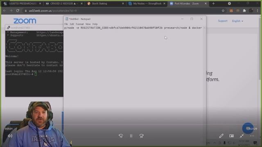Open the Chrome three-dot menu

257,11
